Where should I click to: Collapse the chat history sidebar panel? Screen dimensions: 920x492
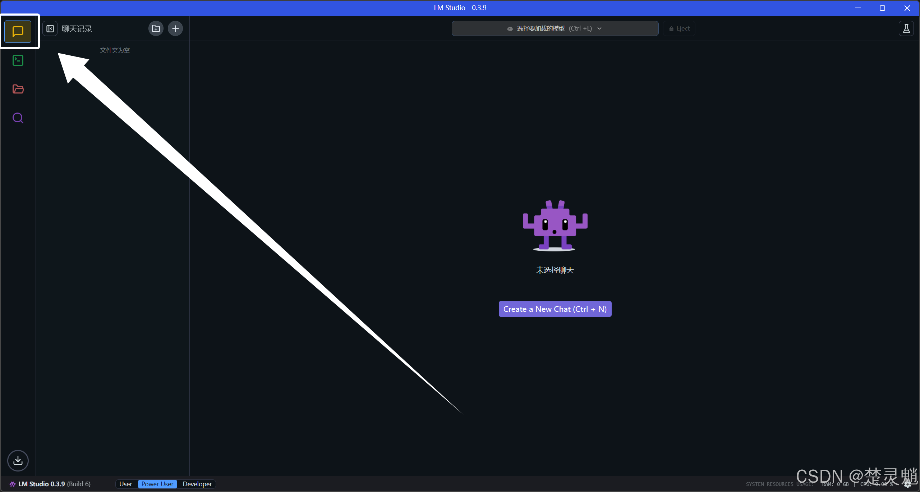(x=50, y=28)
